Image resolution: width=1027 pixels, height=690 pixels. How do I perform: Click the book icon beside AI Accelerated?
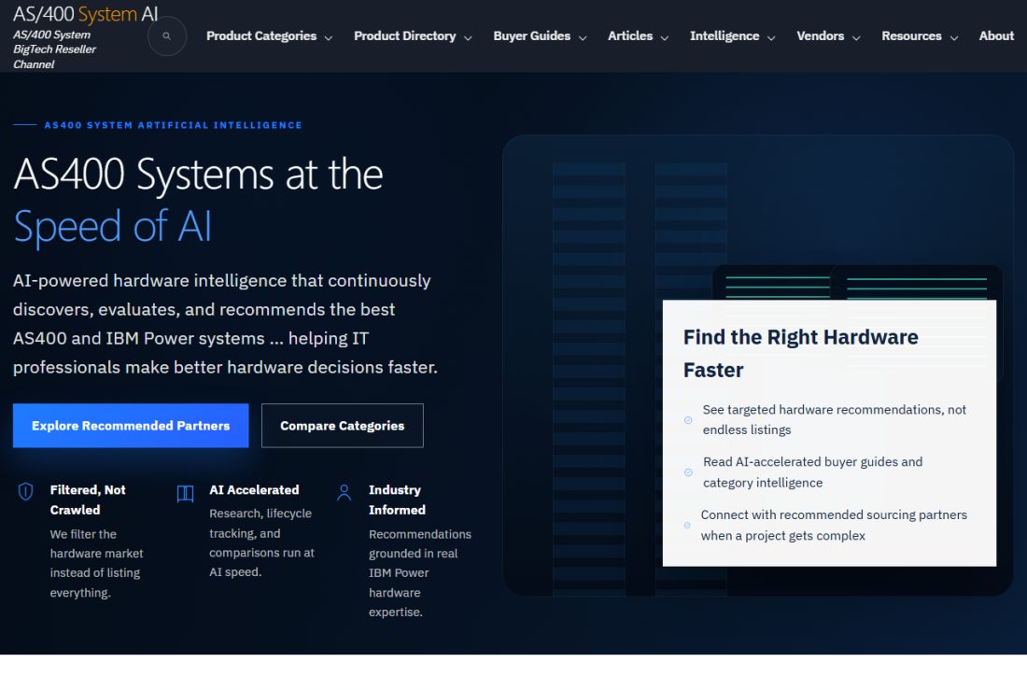pyautogui.click(x=186, y=493)
